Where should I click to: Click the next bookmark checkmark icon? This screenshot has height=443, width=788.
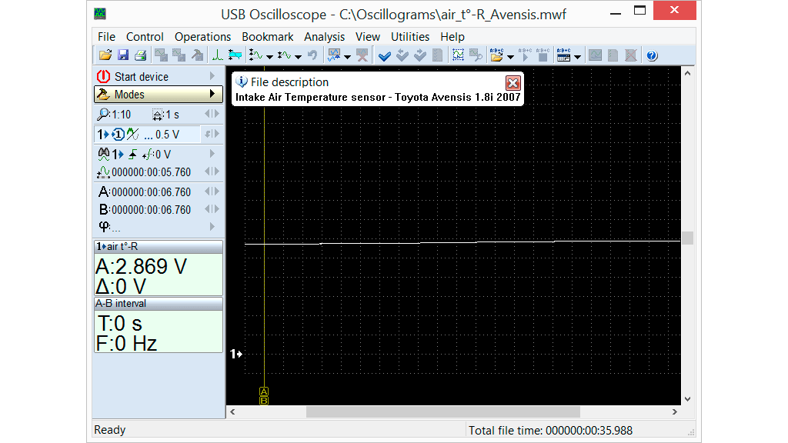tap(420, 55)
